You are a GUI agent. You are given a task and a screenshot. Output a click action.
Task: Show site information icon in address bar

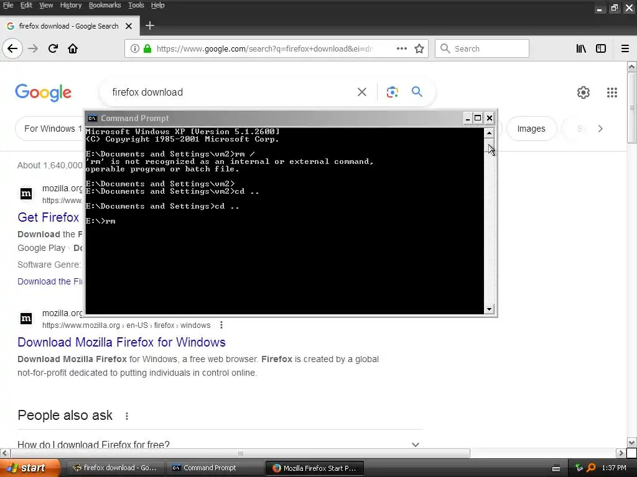coord(135,48)
